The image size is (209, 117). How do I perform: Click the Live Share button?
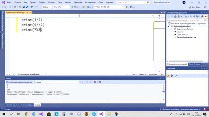(195, 7)
